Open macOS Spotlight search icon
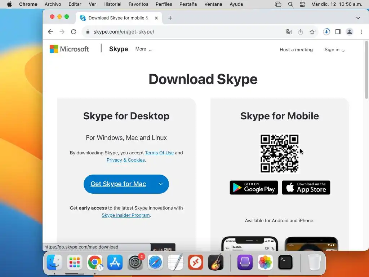369x277 pixels. pos(291,4)
